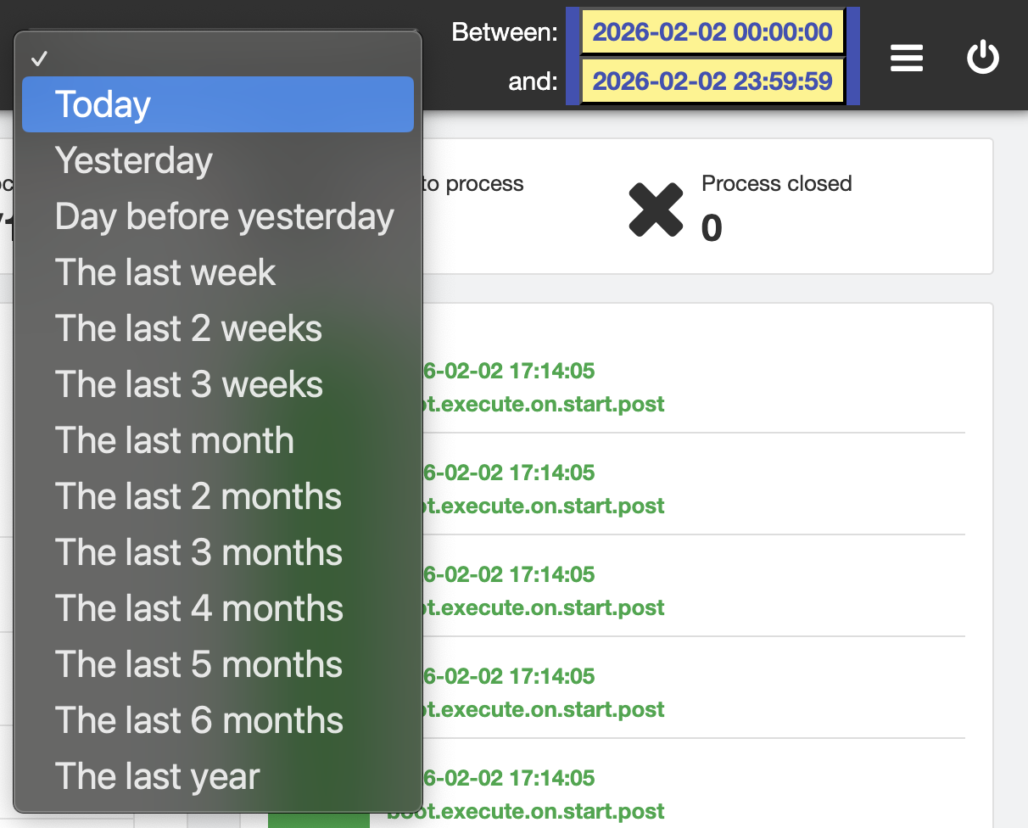This screenshot has width=1028, height=828.
Task: Pick The last month option
Action: [218, 440]
